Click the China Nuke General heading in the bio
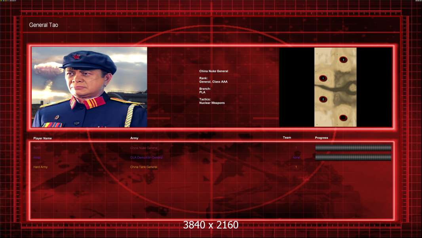 pyautogui.click(x=214, y=71)
